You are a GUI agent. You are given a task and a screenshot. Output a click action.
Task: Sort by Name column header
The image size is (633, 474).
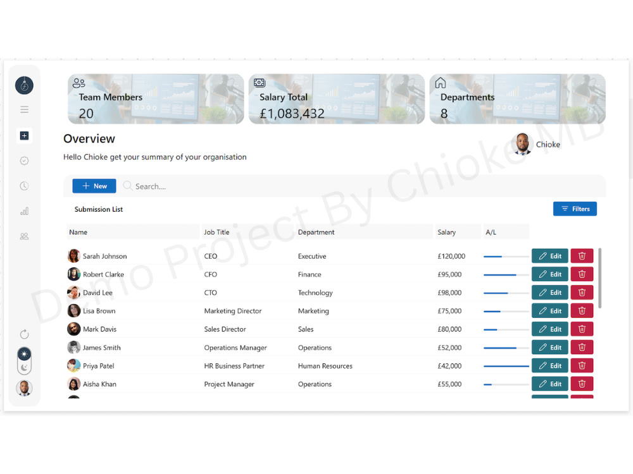(x=133, y=232)
